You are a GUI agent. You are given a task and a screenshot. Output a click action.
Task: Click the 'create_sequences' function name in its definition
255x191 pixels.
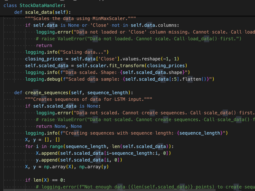[x=46, y=93]
